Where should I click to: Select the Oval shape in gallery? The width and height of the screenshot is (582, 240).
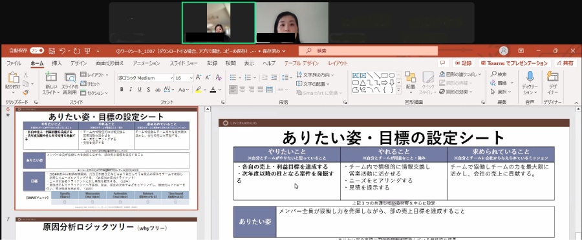[x=392, y=75]
